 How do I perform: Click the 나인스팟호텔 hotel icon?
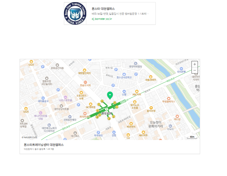(65, 97)
